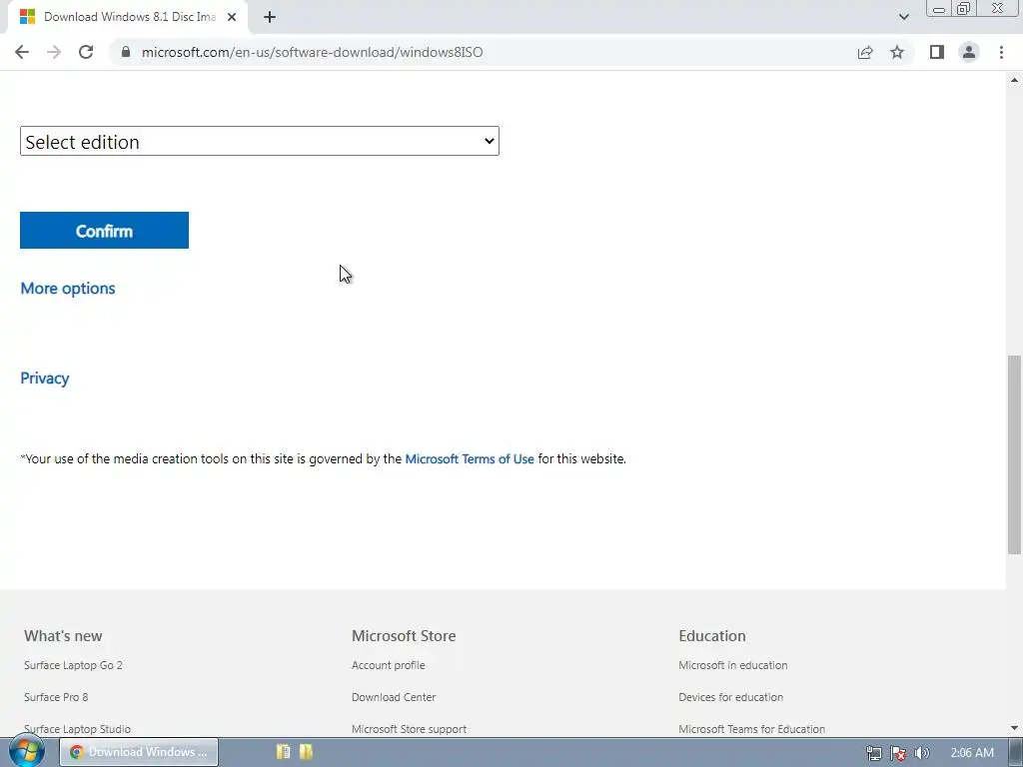1023x767 pixels.
Task: Click the address bar URL
Action: (x=312, y=52)
